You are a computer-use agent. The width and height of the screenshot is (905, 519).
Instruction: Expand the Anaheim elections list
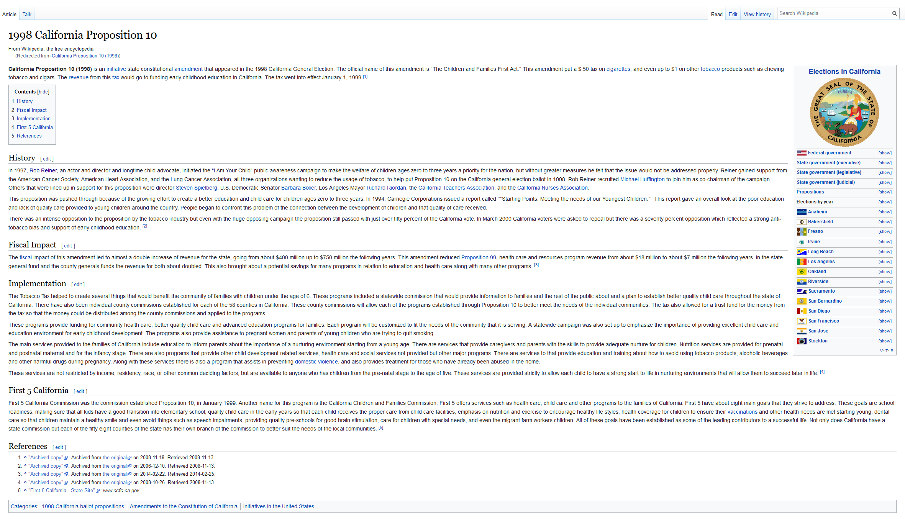point(885,212)
